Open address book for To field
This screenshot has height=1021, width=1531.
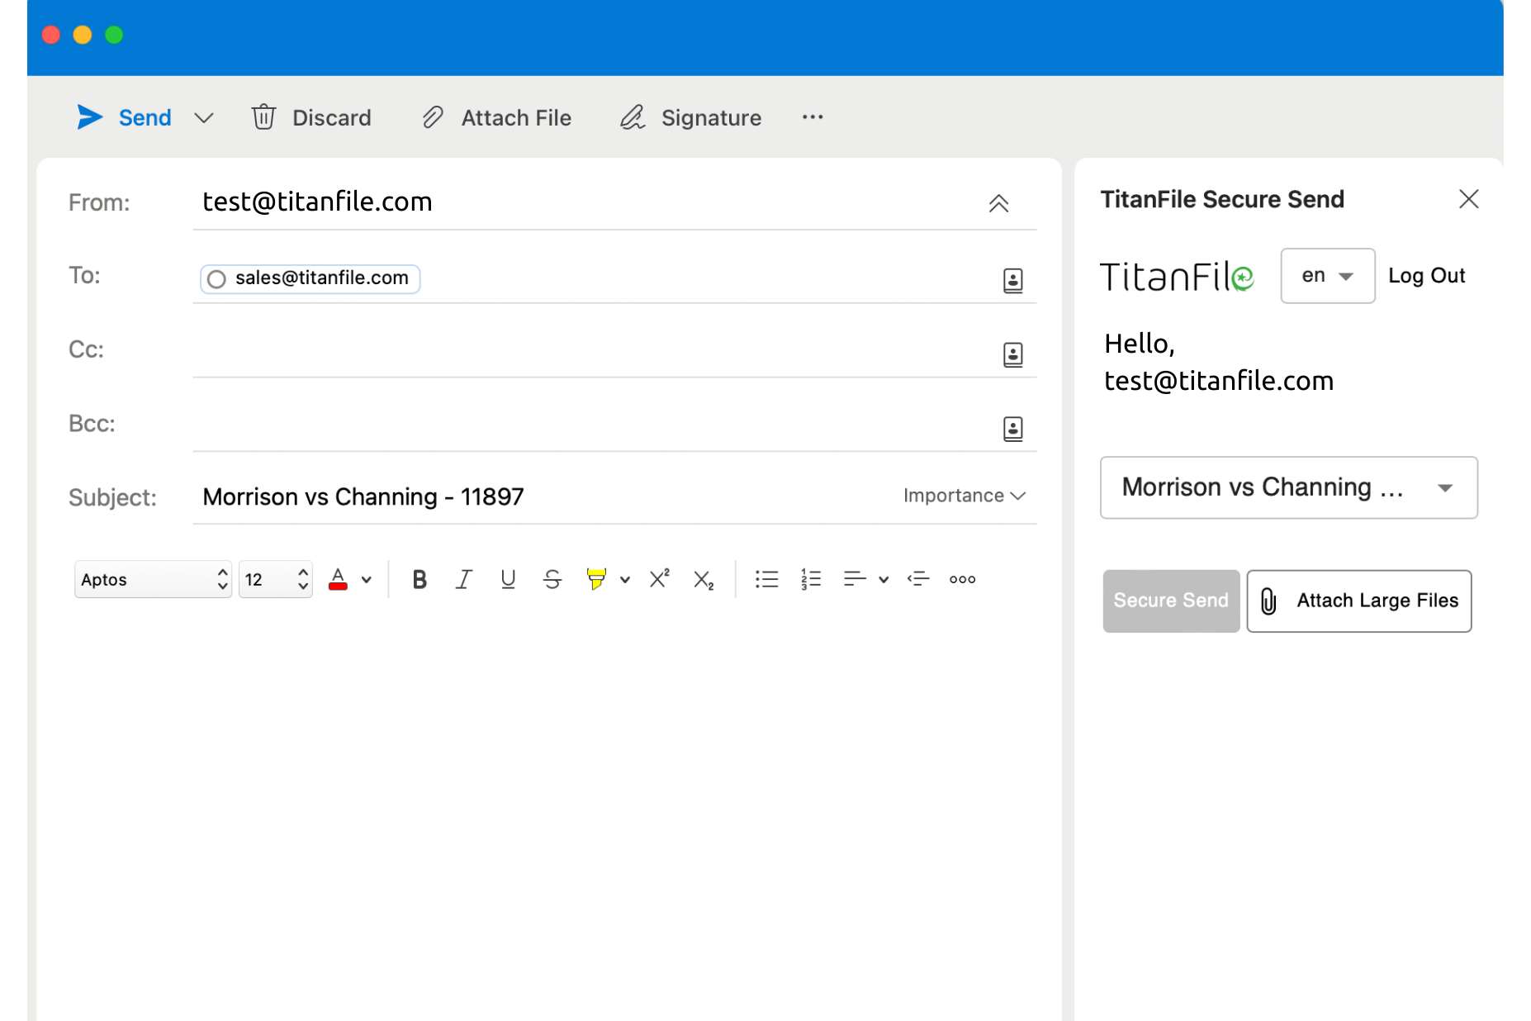click(x=1013, y=281)
